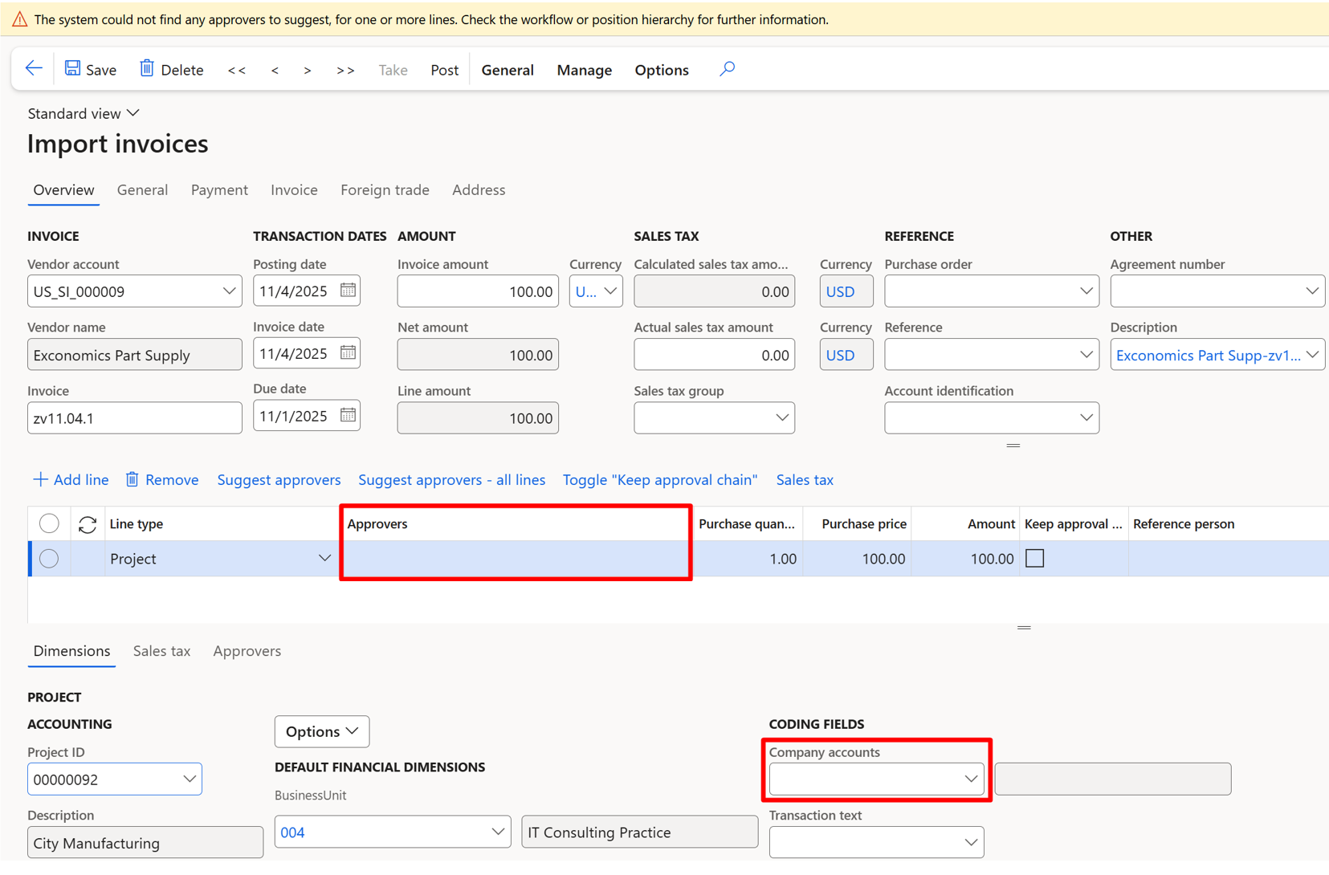Screen dimensions: 1329x875
Task: Select the Project line row radio button
Action: [49, 559]
